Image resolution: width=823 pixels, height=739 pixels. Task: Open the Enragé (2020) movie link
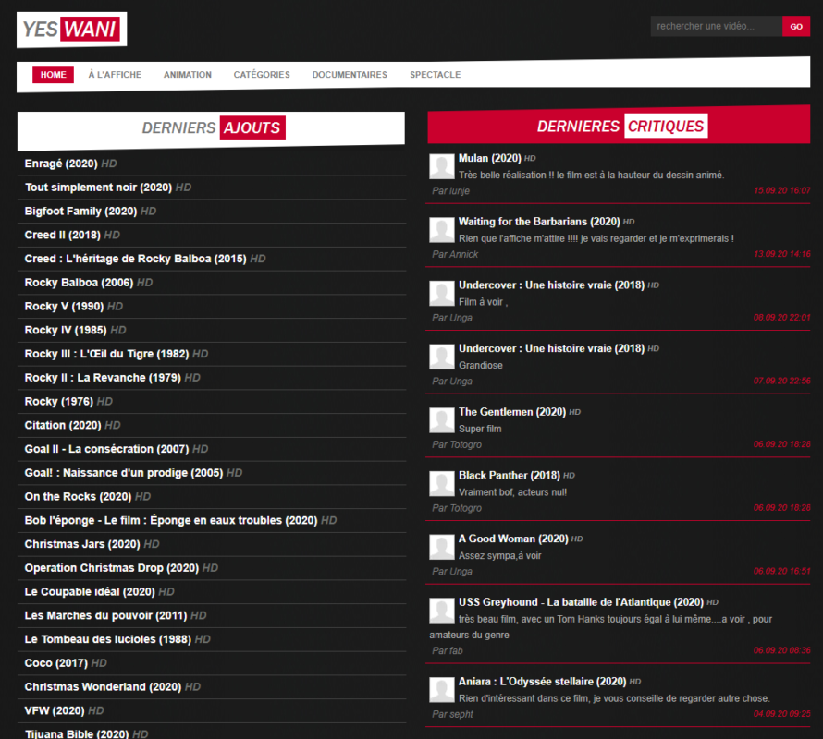pyautogui.click(x=61, y=164)
